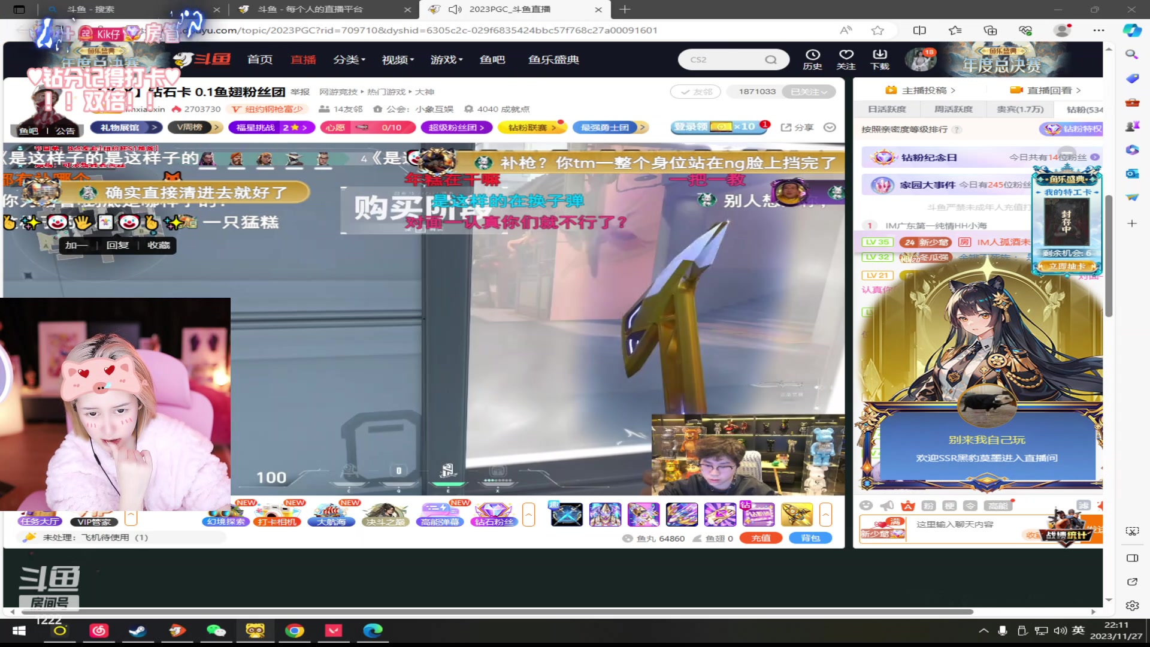Open Steam from the taskbar
This screenshot has height=647, width=1150.
pyautogui.click(x=138, y=630)
